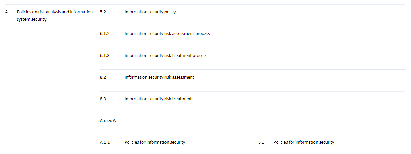Click the 'Annex A' heading
The height and width of the screenshot is (154, 411).
[x=108, y=121]
